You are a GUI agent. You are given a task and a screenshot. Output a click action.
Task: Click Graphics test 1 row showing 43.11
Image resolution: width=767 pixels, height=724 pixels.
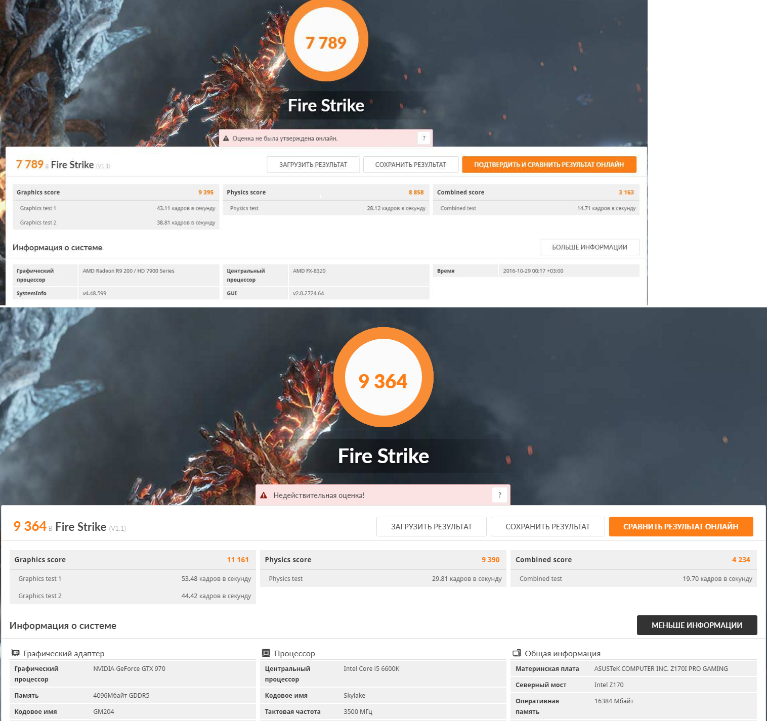(116, 208)
